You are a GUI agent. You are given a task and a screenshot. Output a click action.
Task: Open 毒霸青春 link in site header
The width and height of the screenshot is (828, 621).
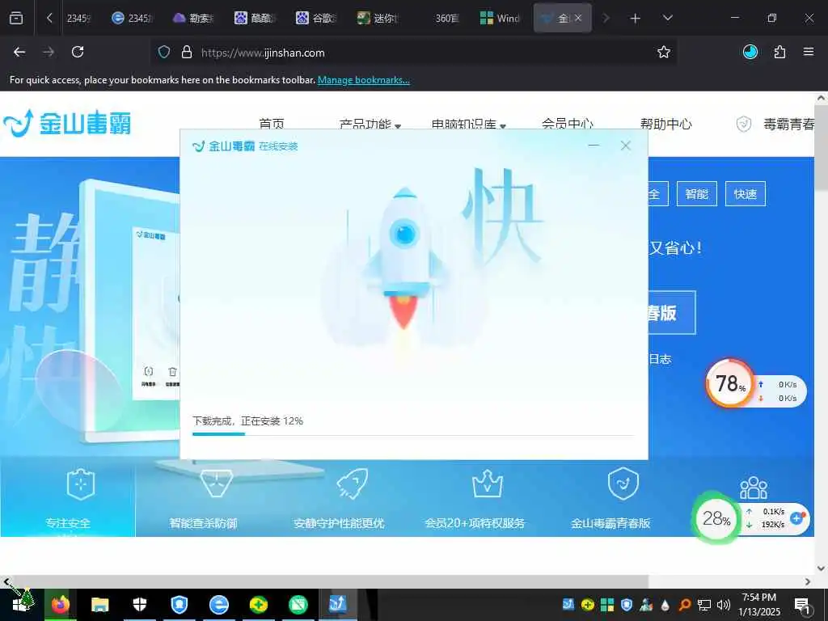(776, 125)
